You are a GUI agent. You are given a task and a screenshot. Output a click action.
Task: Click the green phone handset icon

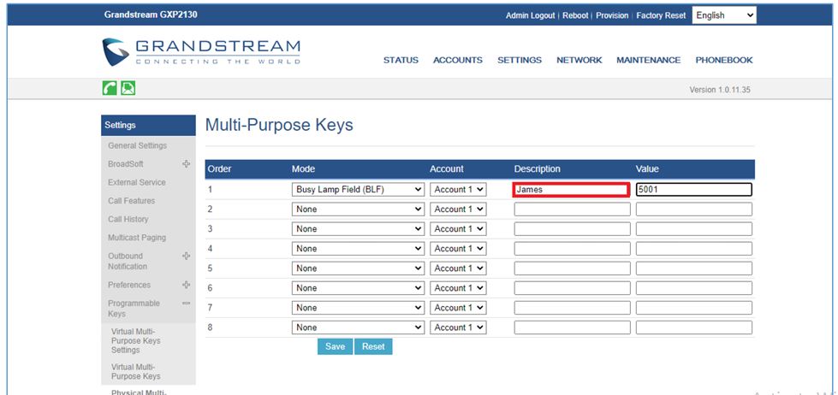pyautogui.click(x=110, y=88)
